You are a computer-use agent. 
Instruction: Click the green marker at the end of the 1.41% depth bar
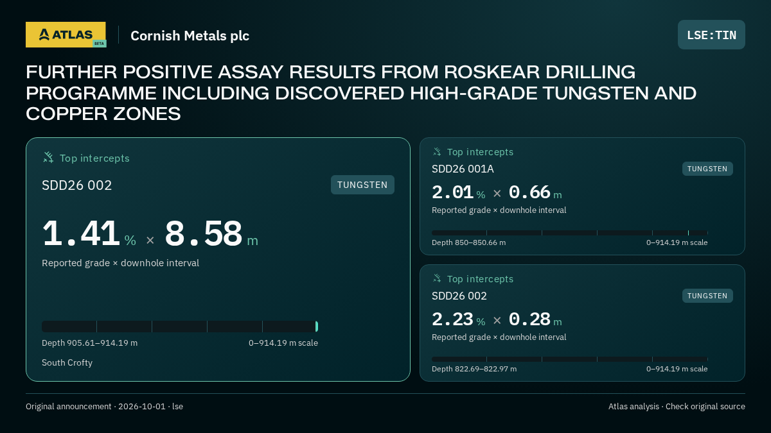point(317,327)
